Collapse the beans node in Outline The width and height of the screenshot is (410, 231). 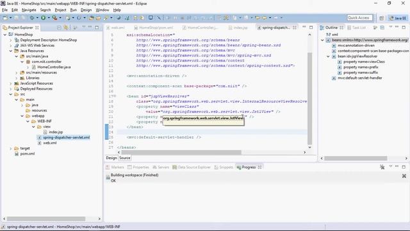click(322, 40)
